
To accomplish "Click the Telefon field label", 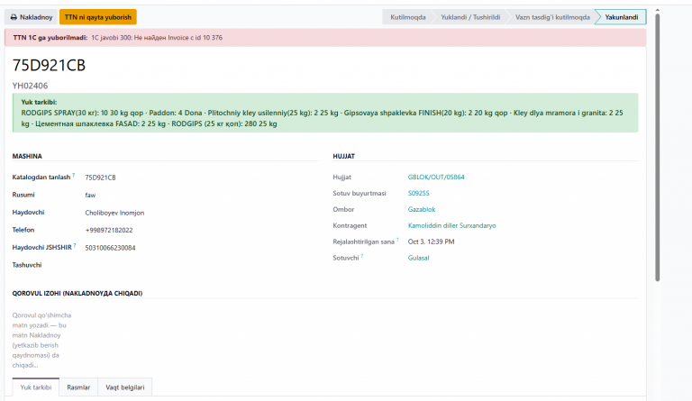I will click(23, 230).
